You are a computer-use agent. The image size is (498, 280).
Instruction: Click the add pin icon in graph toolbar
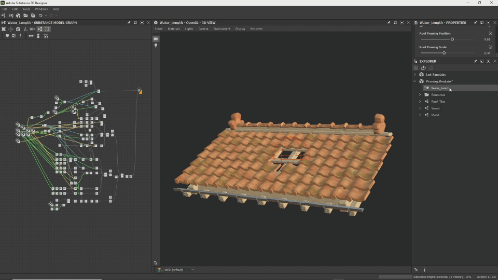pyautogui.click(x=20, y=36)
